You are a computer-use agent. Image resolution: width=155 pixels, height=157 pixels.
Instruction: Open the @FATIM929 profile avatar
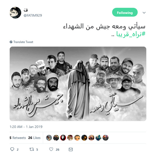tap(16, 13)
